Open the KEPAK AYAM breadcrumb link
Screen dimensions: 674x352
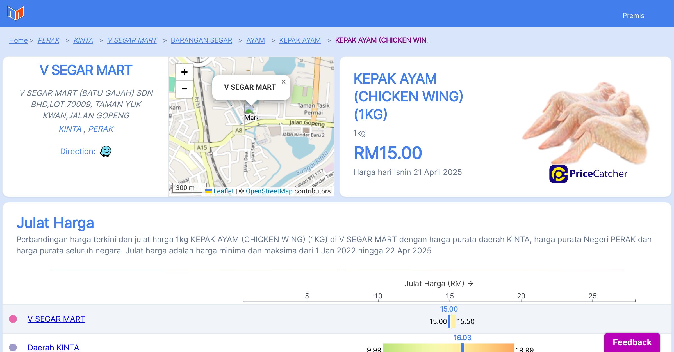pos(300,40)
